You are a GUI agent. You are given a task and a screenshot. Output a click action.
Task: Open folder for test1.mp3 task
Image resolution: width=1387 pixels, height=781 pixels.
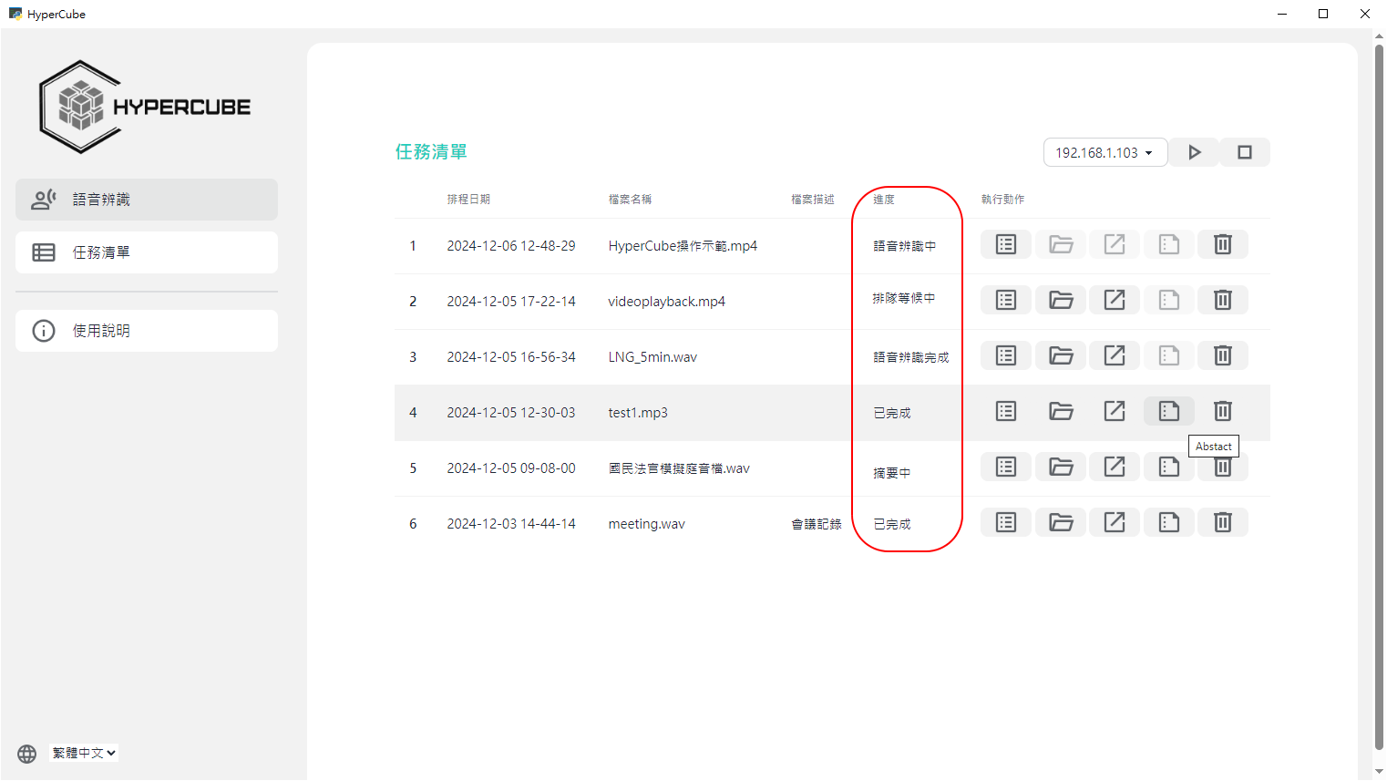1061,411
